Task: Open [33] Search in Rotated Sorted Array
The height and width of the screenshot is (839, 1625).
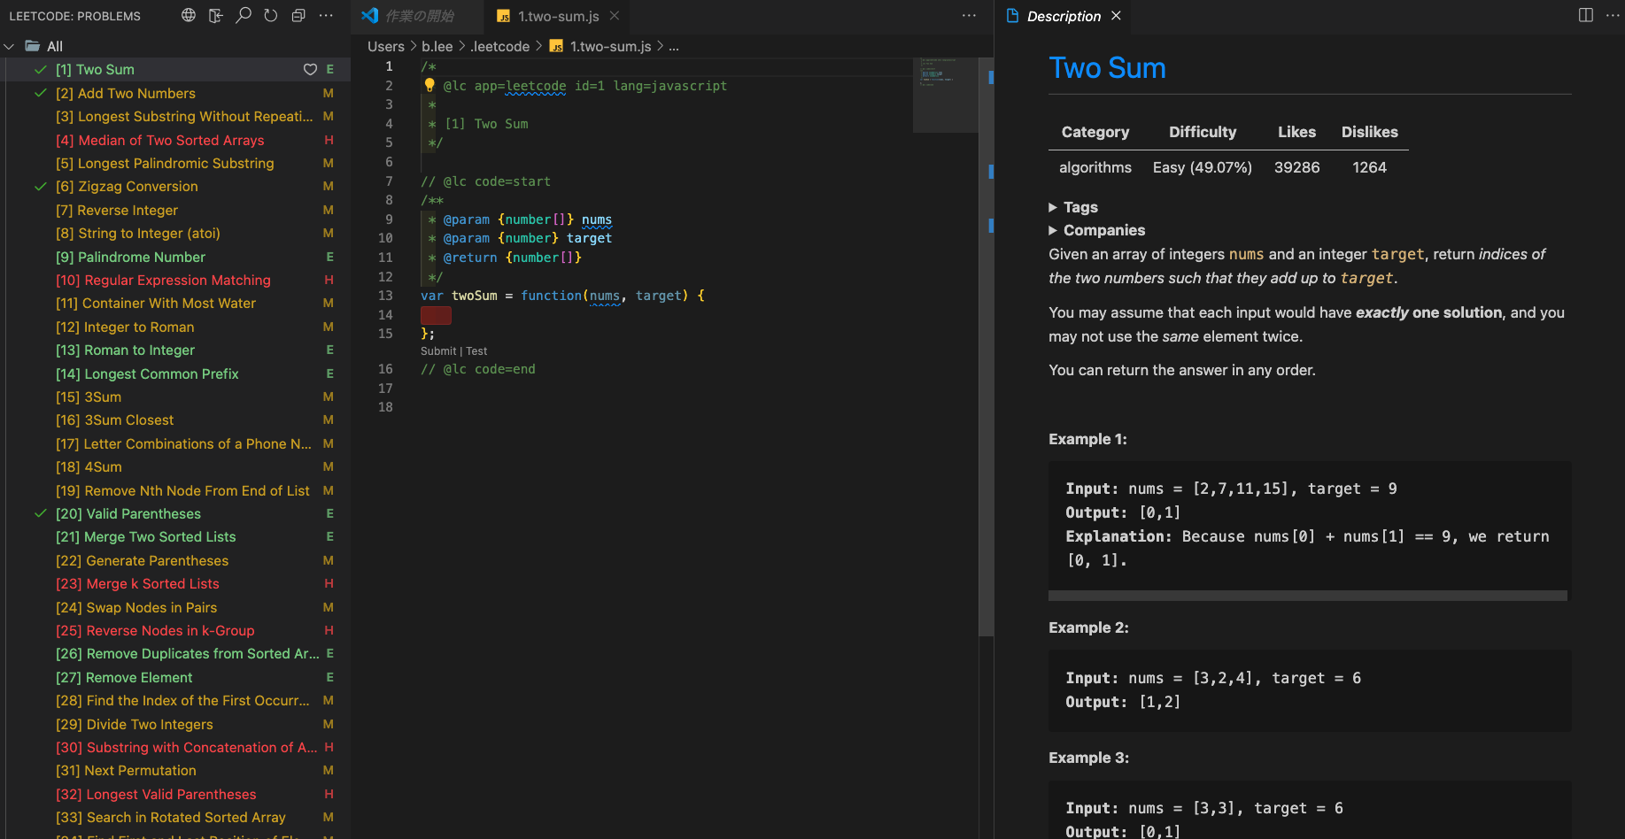Action: tap(177, 817)
